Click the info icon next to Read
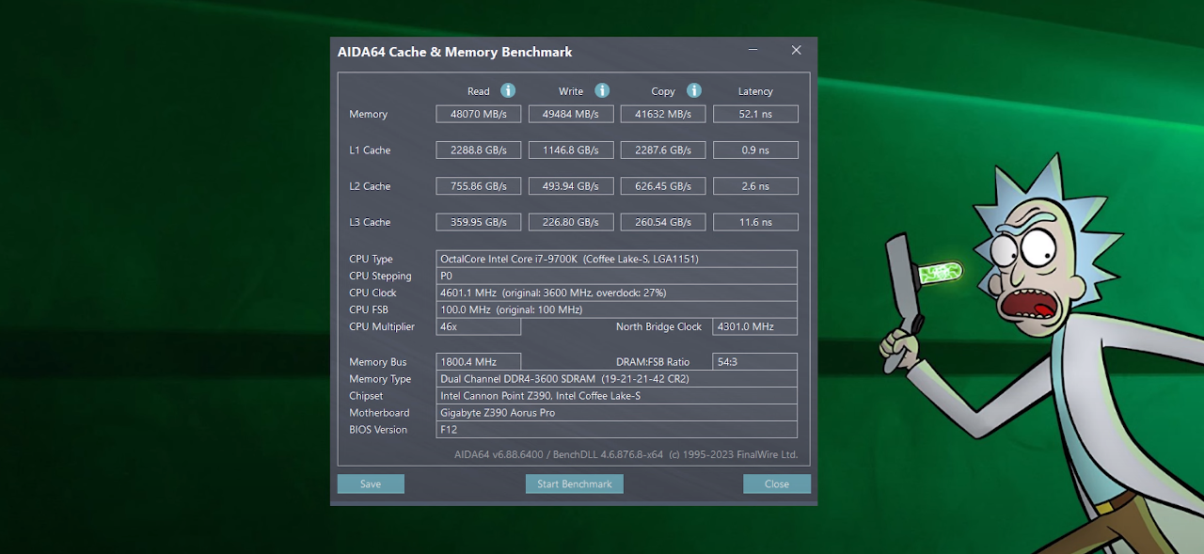1204x554 pixels. click(x=508, y=90)
